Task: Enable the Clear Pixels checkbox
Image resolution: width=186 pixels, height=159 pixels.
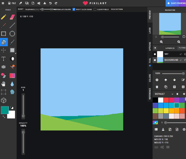Action: tap(95, 9)
